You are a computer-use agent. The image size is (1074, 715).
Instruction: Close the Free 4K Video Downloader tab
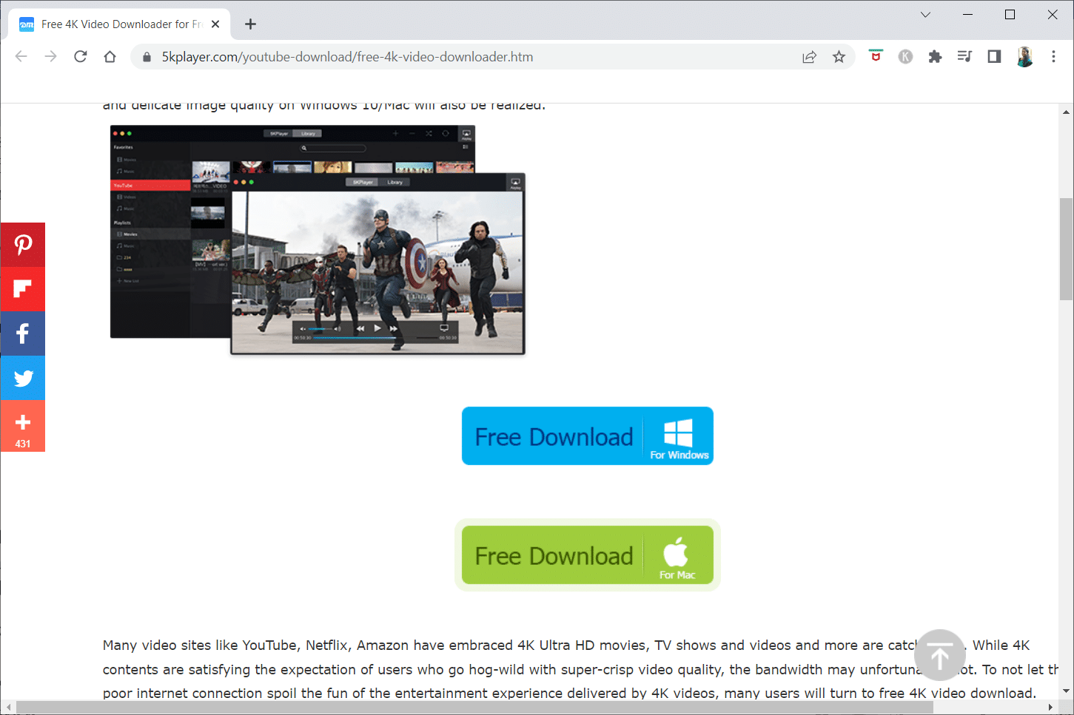(215, 24)
